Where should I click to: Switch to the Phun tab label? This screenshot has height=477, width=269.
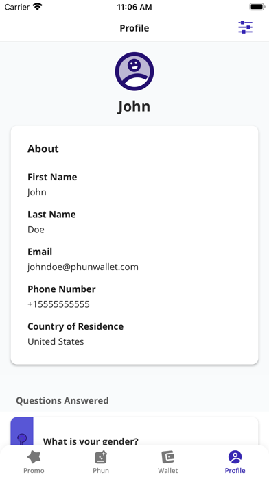pyautogui.click(x=101, y=470)
